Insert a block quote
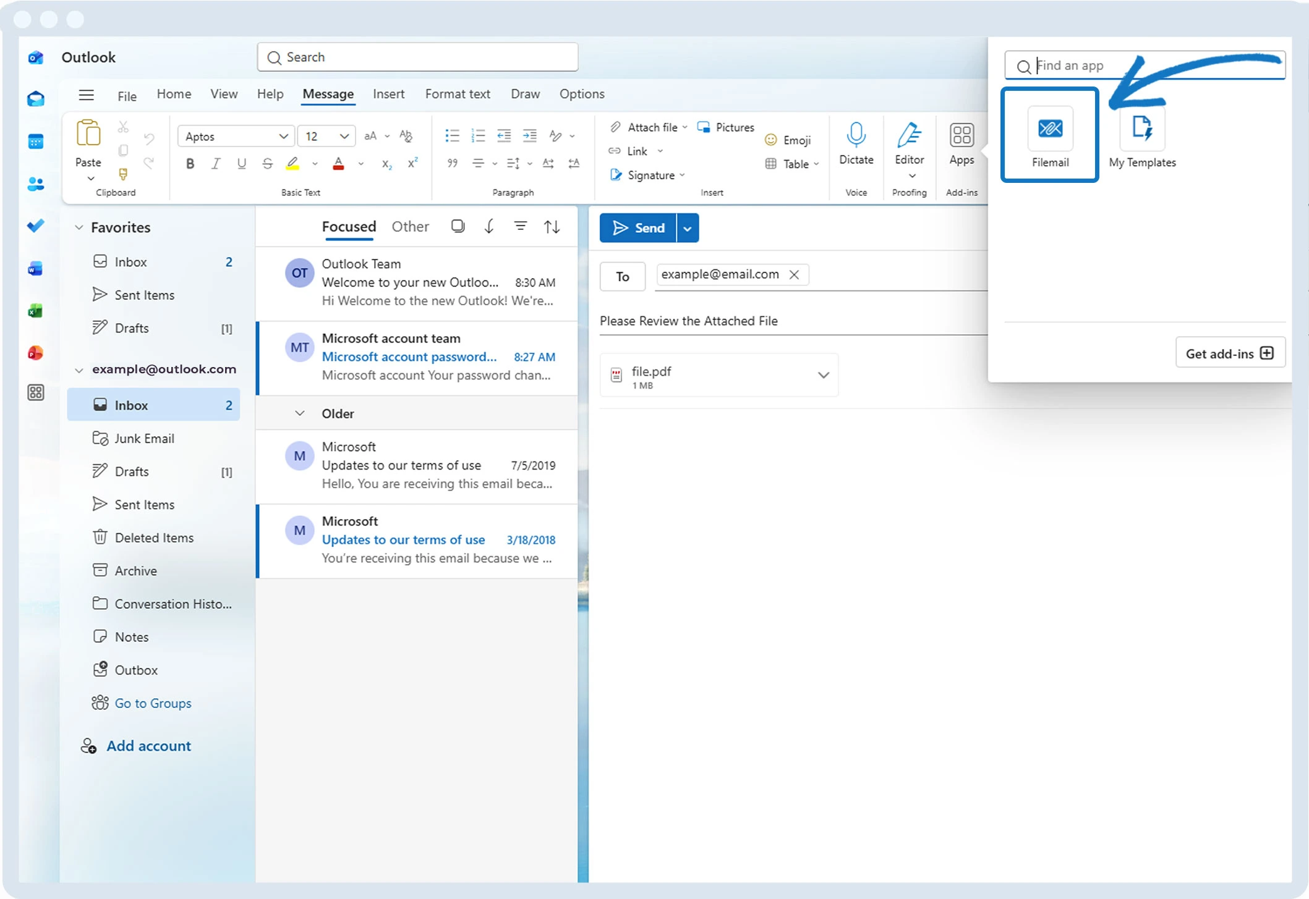This screenshot has height=899, width=1309. (452, 164)
